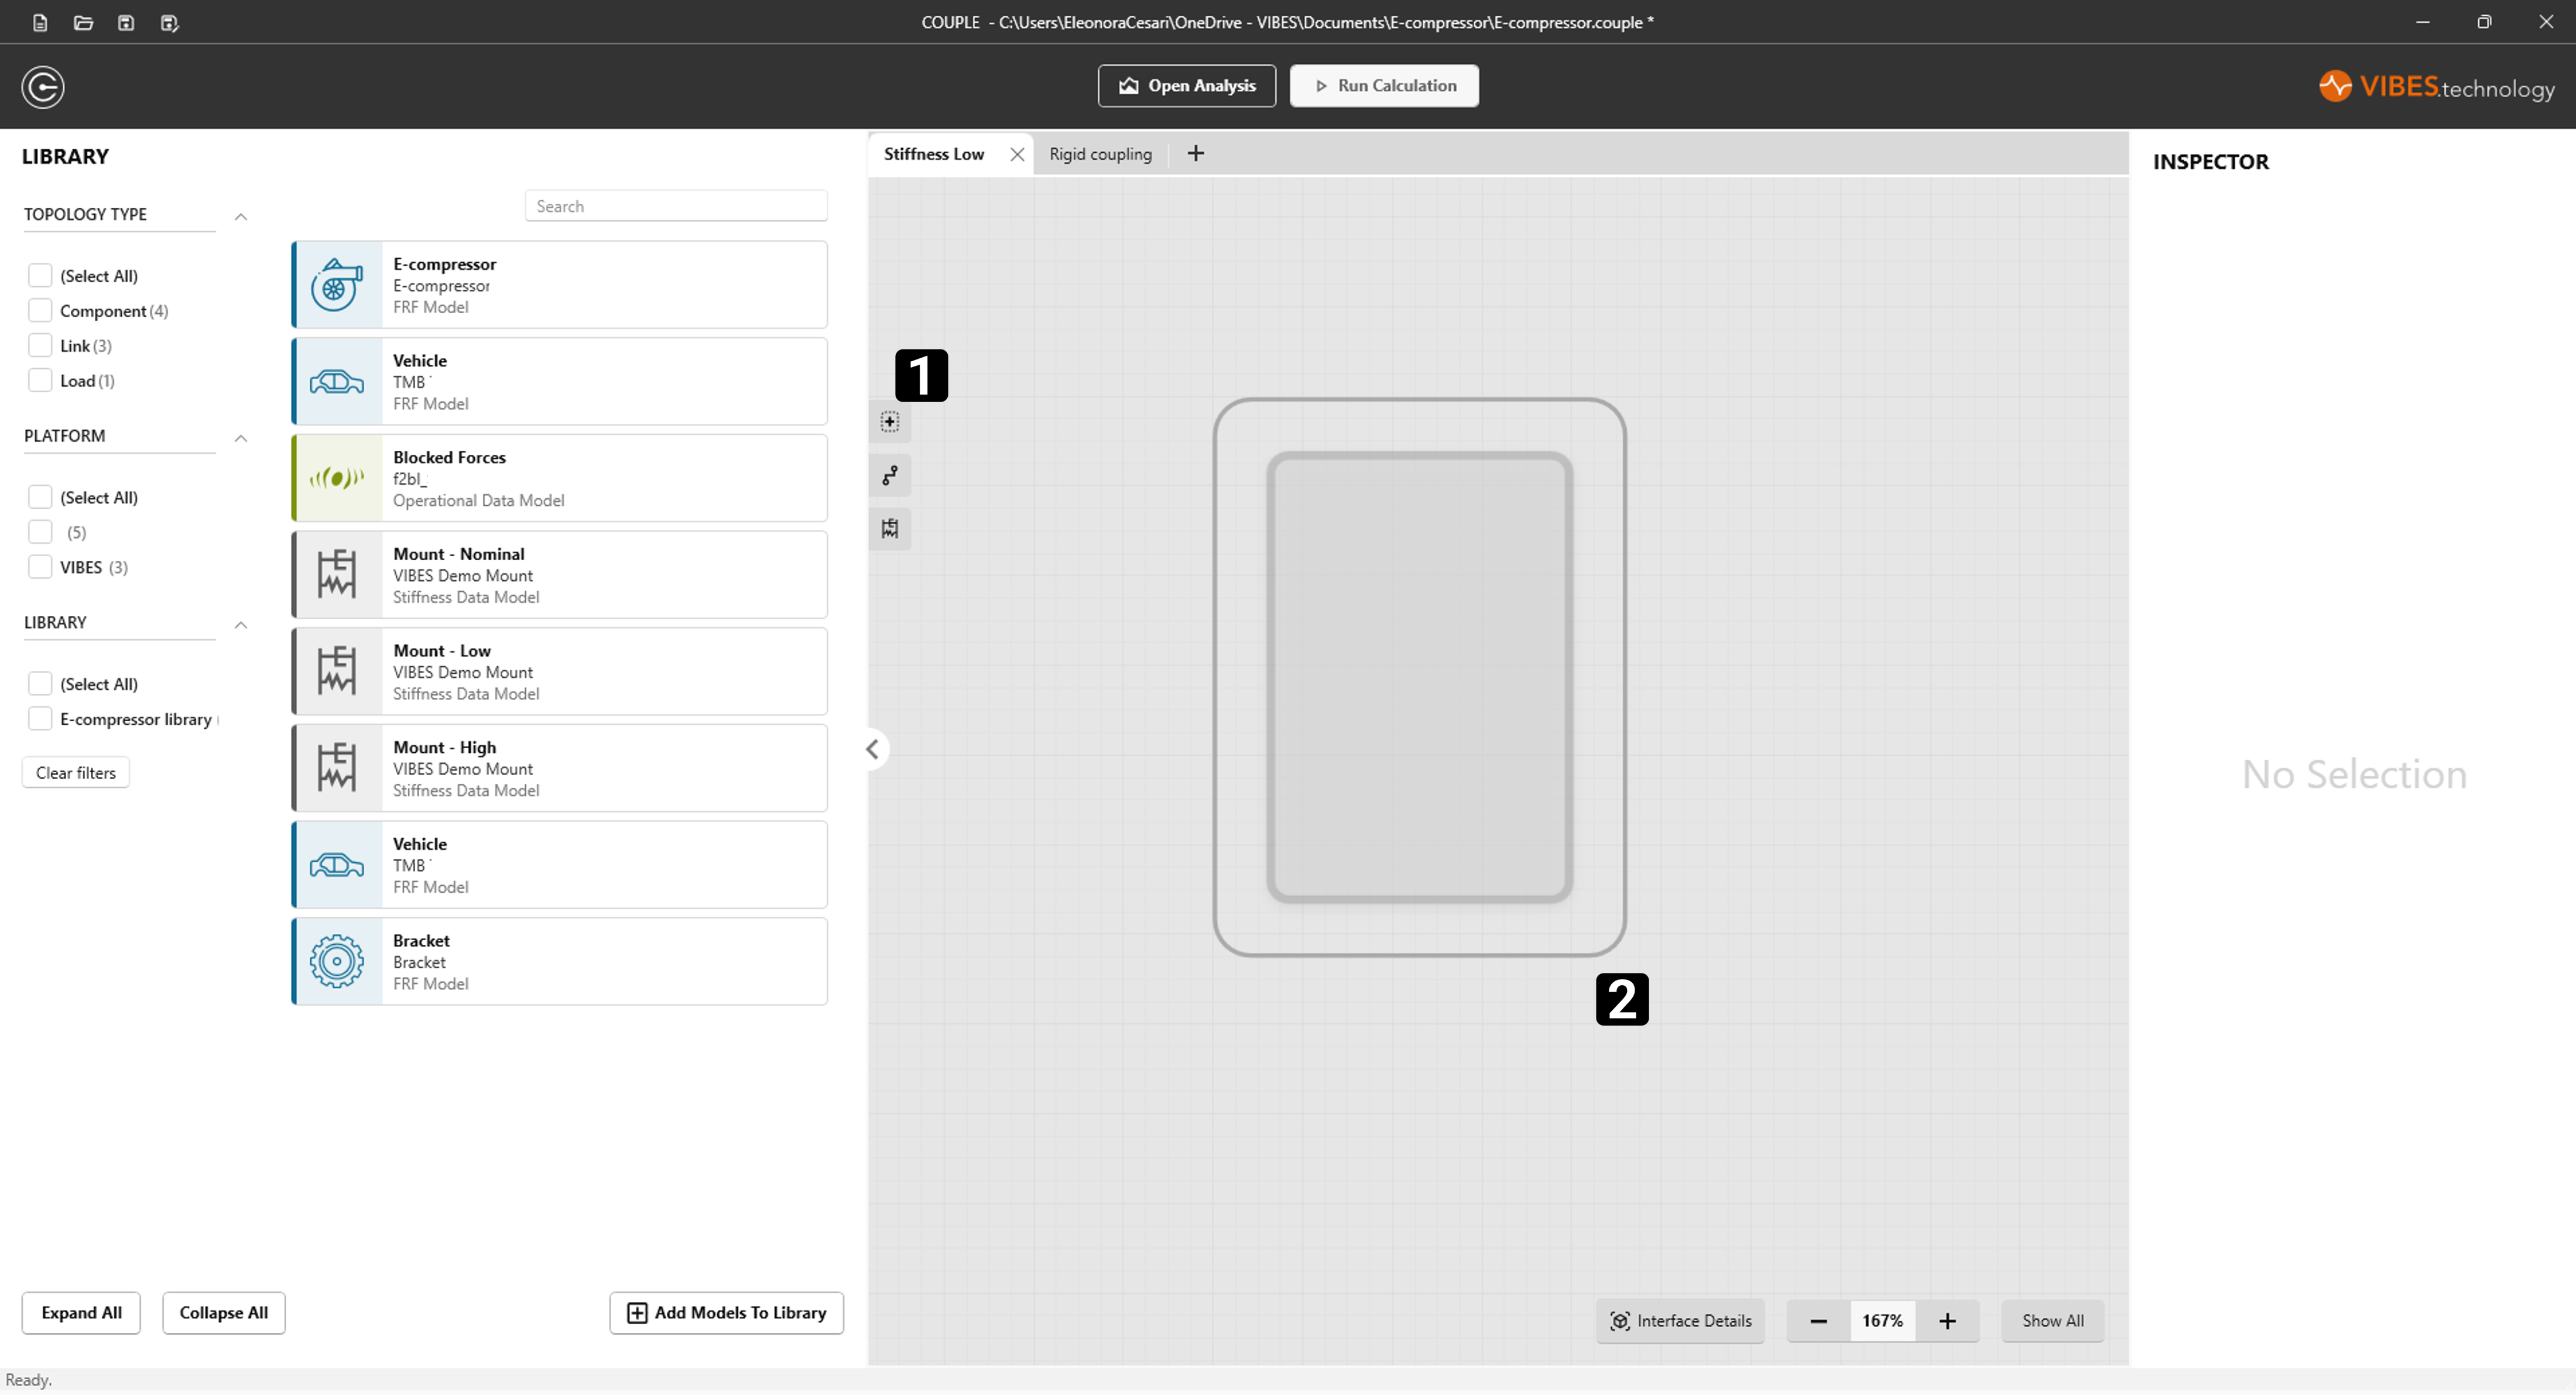
Task: Select the Bracket FRF Model title text
Action: (421, 941)
